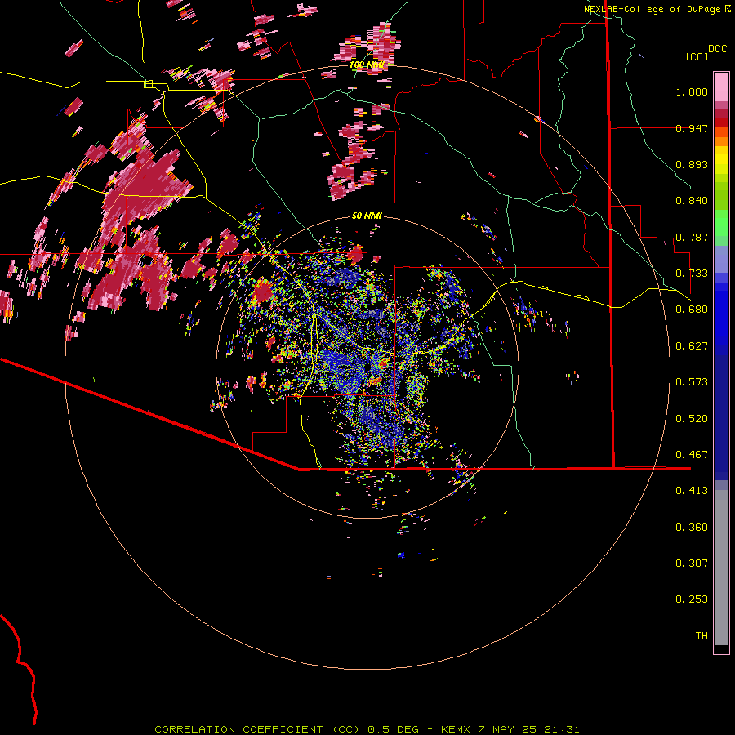Click the 0.947 color scale value
Image resolution: width=735 pixels, height=735 pixels.
tap(692, 128)
